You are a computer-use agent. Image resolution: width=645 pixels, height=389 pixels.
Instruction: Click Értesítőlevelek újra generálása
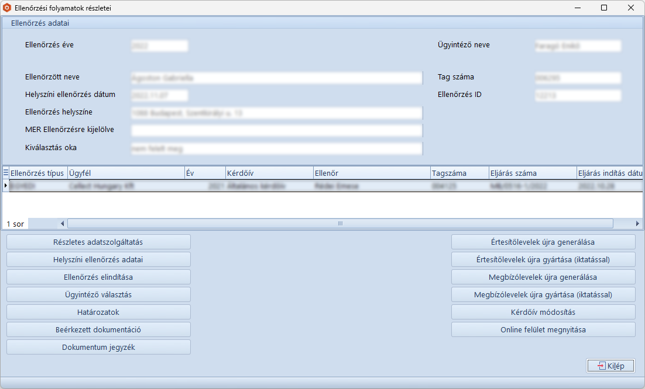click(x=543, y=242)
